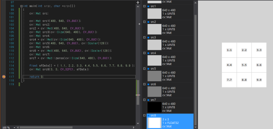
Task: Click the pixel cell showing 7.7
Action: [229, 80]
